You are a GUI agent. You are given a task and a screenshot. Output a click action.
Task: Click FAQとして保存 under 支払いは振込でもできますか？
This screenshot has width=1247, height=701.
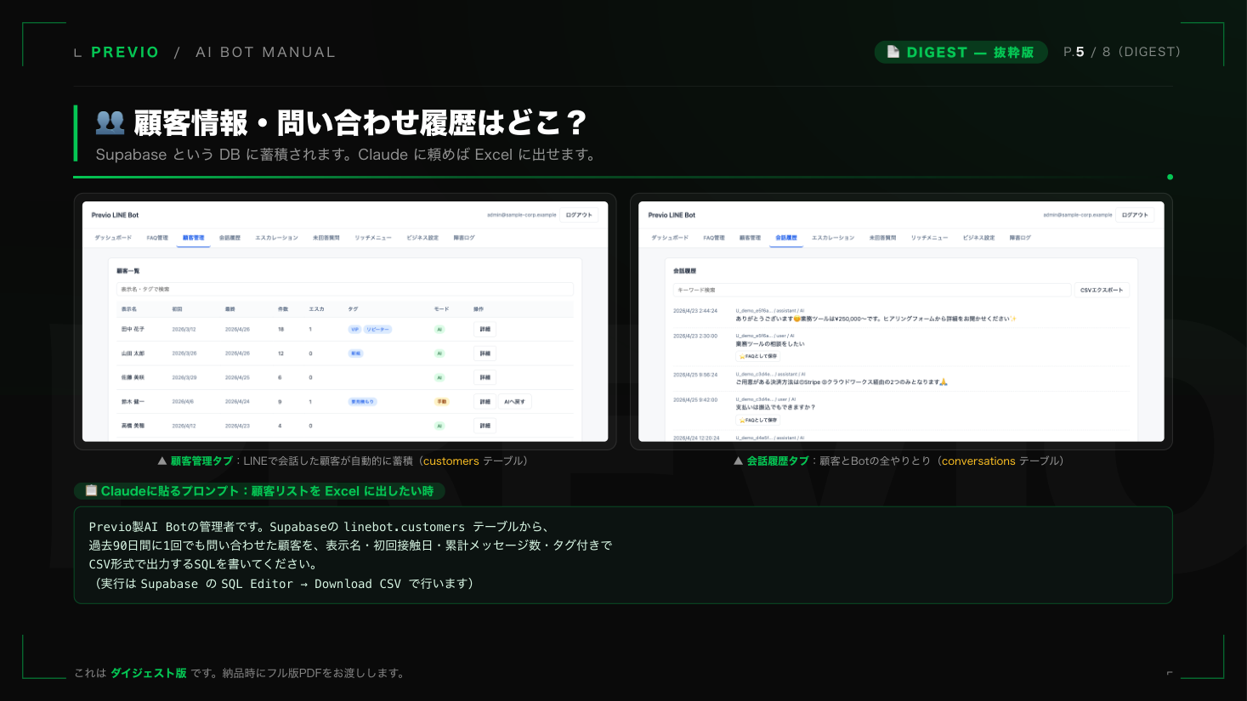758,420
